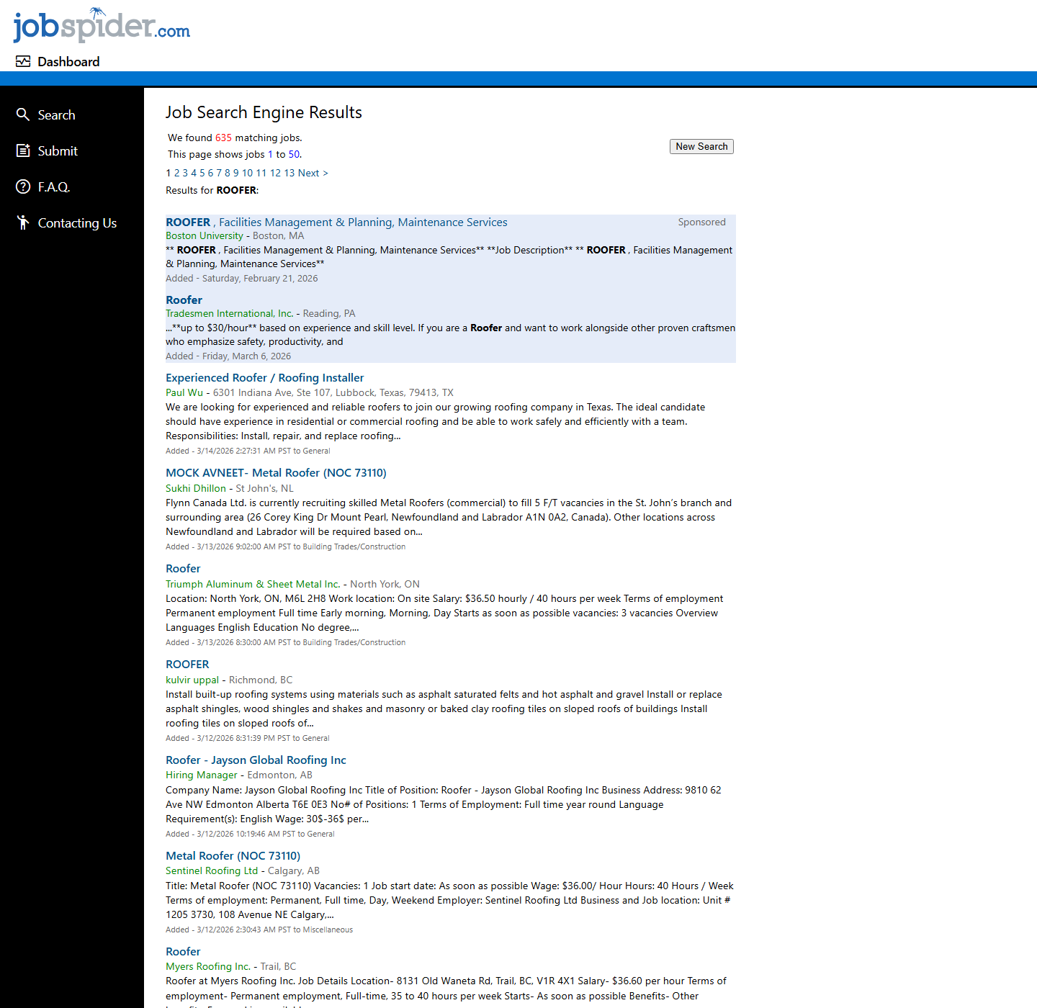The image size is (1037, 1008).
Task: Go to results page 2
Action: (x=176, y=173)
